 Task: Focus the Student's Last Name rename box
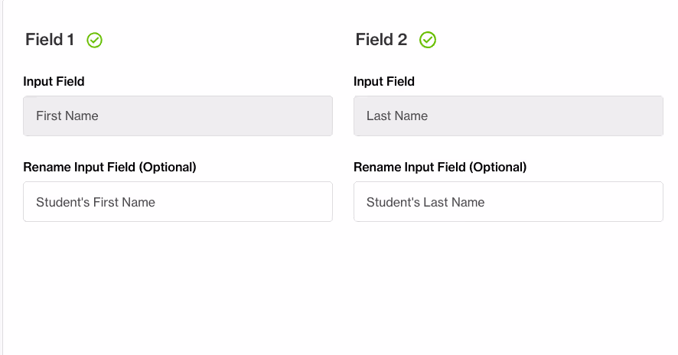click(x=508, y=201)
